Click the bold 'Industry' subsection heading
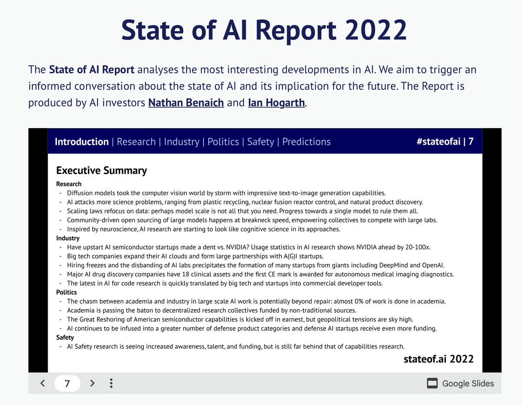 (x=68, y=238)
